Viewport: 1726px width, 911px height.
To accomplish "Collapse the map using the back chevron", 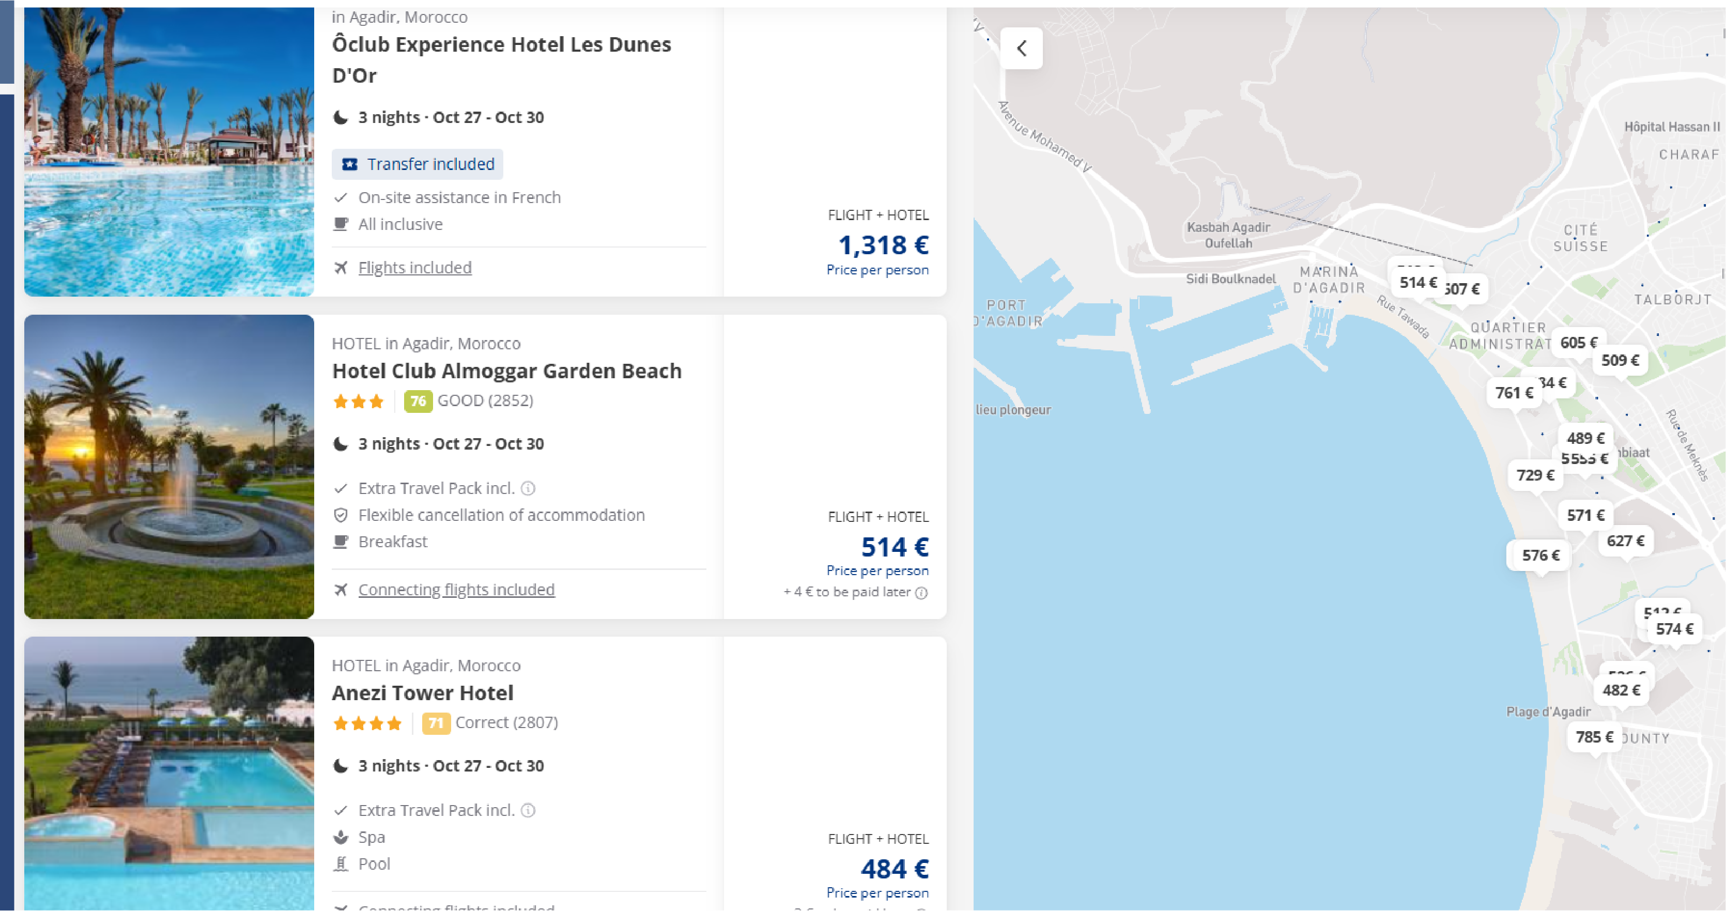I will pyautogui.click(x=1023, y=48).
